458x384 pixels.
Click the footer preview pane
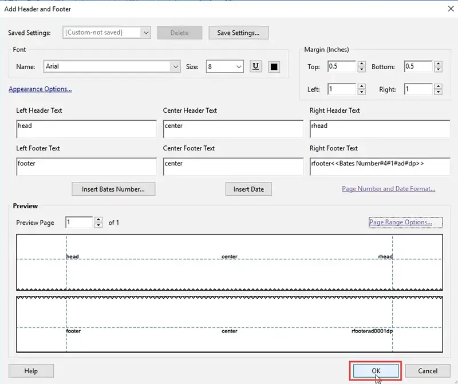pyautogui.click(x=230, y=324)
